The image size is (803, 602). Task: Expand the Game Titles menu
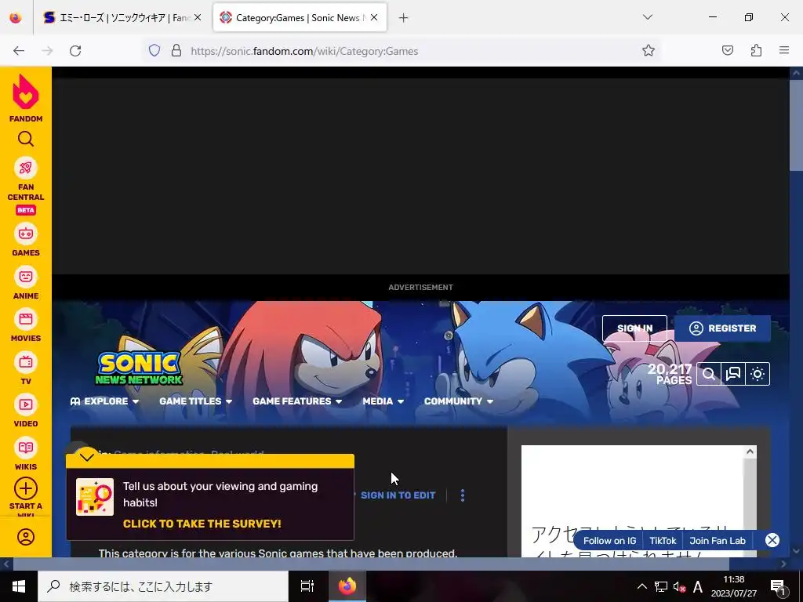(195, 401)
